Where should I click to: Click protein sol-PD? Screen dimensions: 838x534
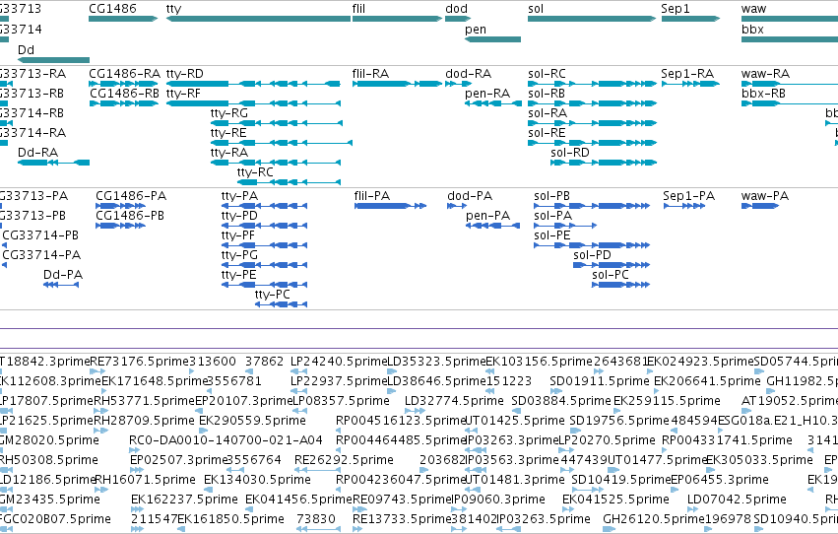[612, 265]
